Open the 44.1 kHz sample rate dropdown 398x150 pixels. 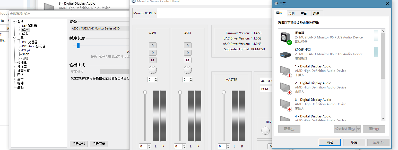(x=266, y=81)
